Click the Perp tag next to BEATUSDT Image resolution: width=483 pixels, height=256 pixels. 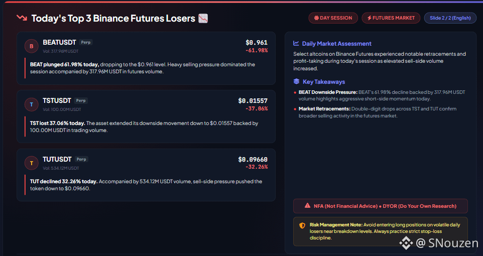click(x=86, y=42)
